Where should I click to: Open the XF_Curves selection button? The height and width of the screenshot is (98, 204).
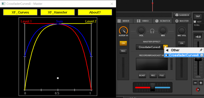[20, 12]
